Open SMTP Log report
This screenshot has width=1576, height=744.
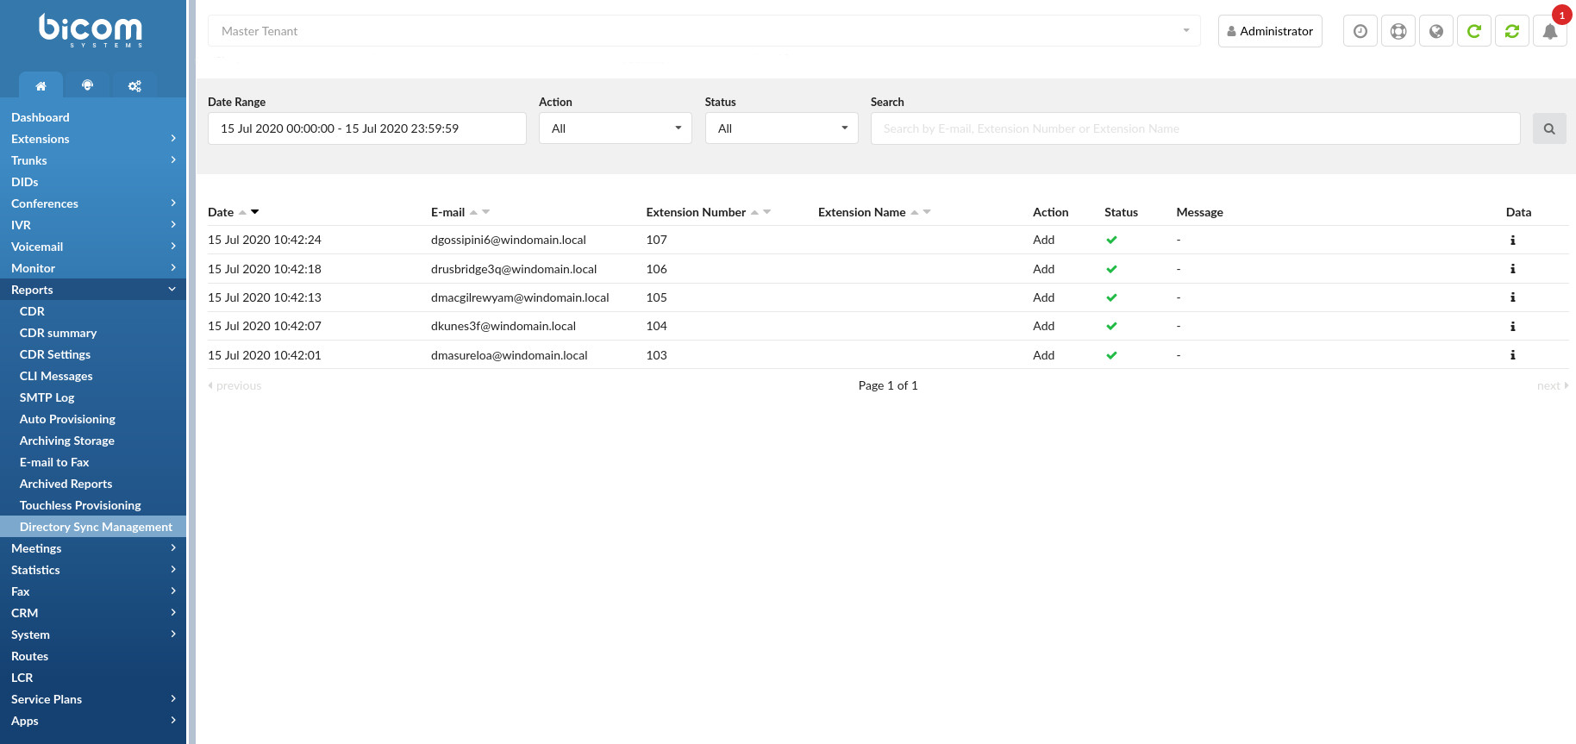coord(93,397)
